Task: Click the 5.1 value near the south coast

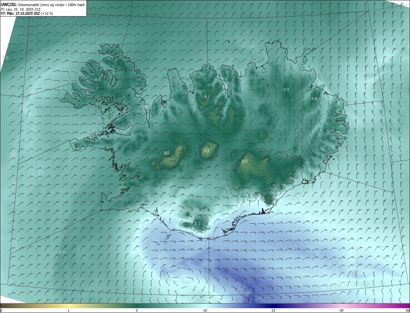Action: [x=197, y=224]
